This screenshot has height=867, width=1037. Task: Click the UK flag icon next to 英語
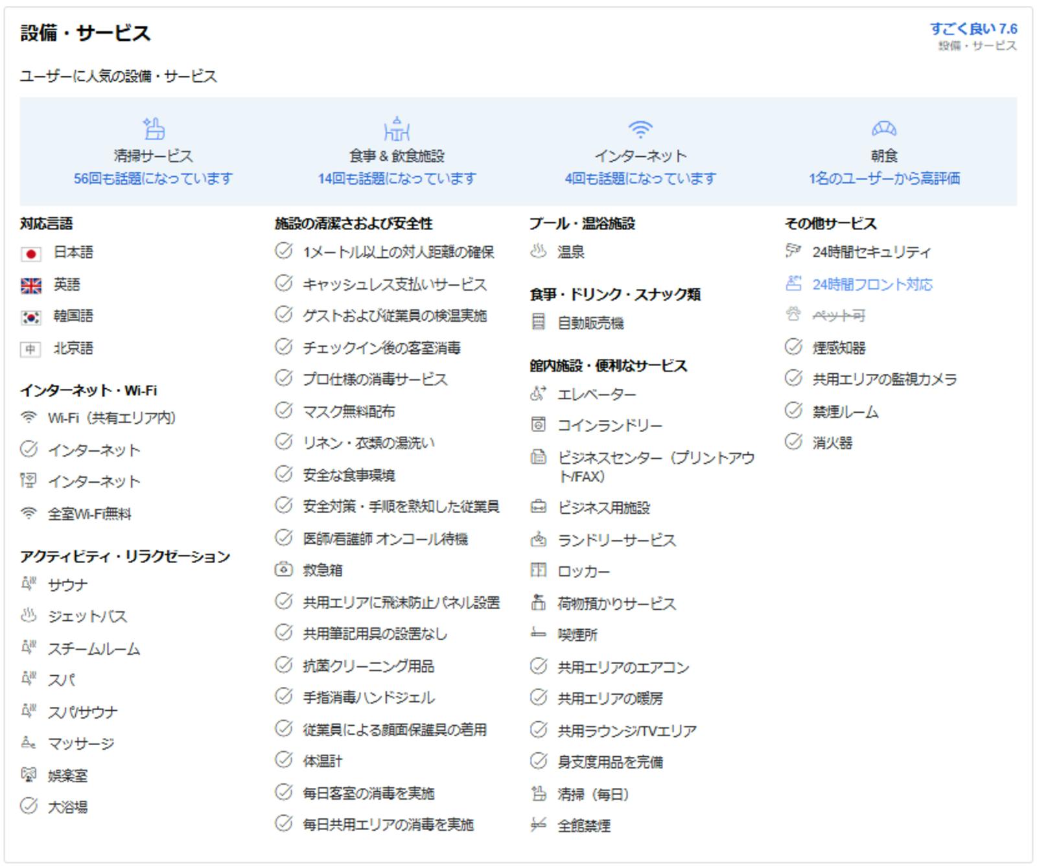pyautogui.click(x=30, y=285)
